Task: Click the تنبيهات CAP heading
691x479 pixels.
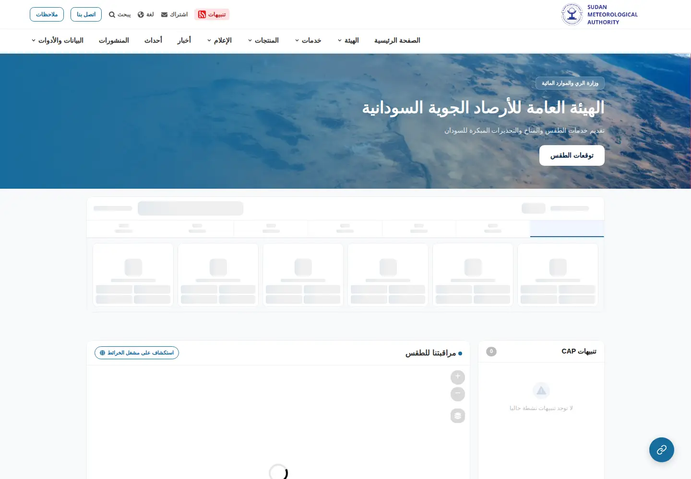Action: [579, 352]
